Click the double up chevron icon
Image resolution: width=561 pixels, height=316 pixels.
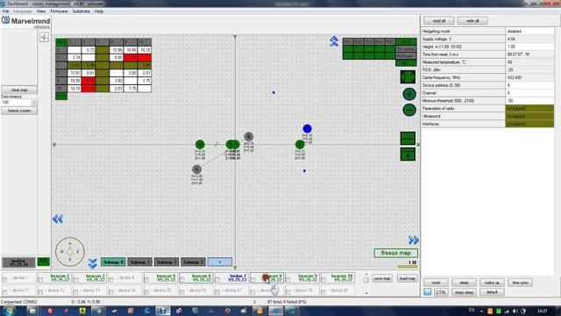pyautogui.click(x=334, y=41)
